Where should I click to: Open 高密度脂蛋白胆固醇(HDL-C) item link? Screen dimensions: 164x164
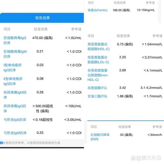click(98, 47)
